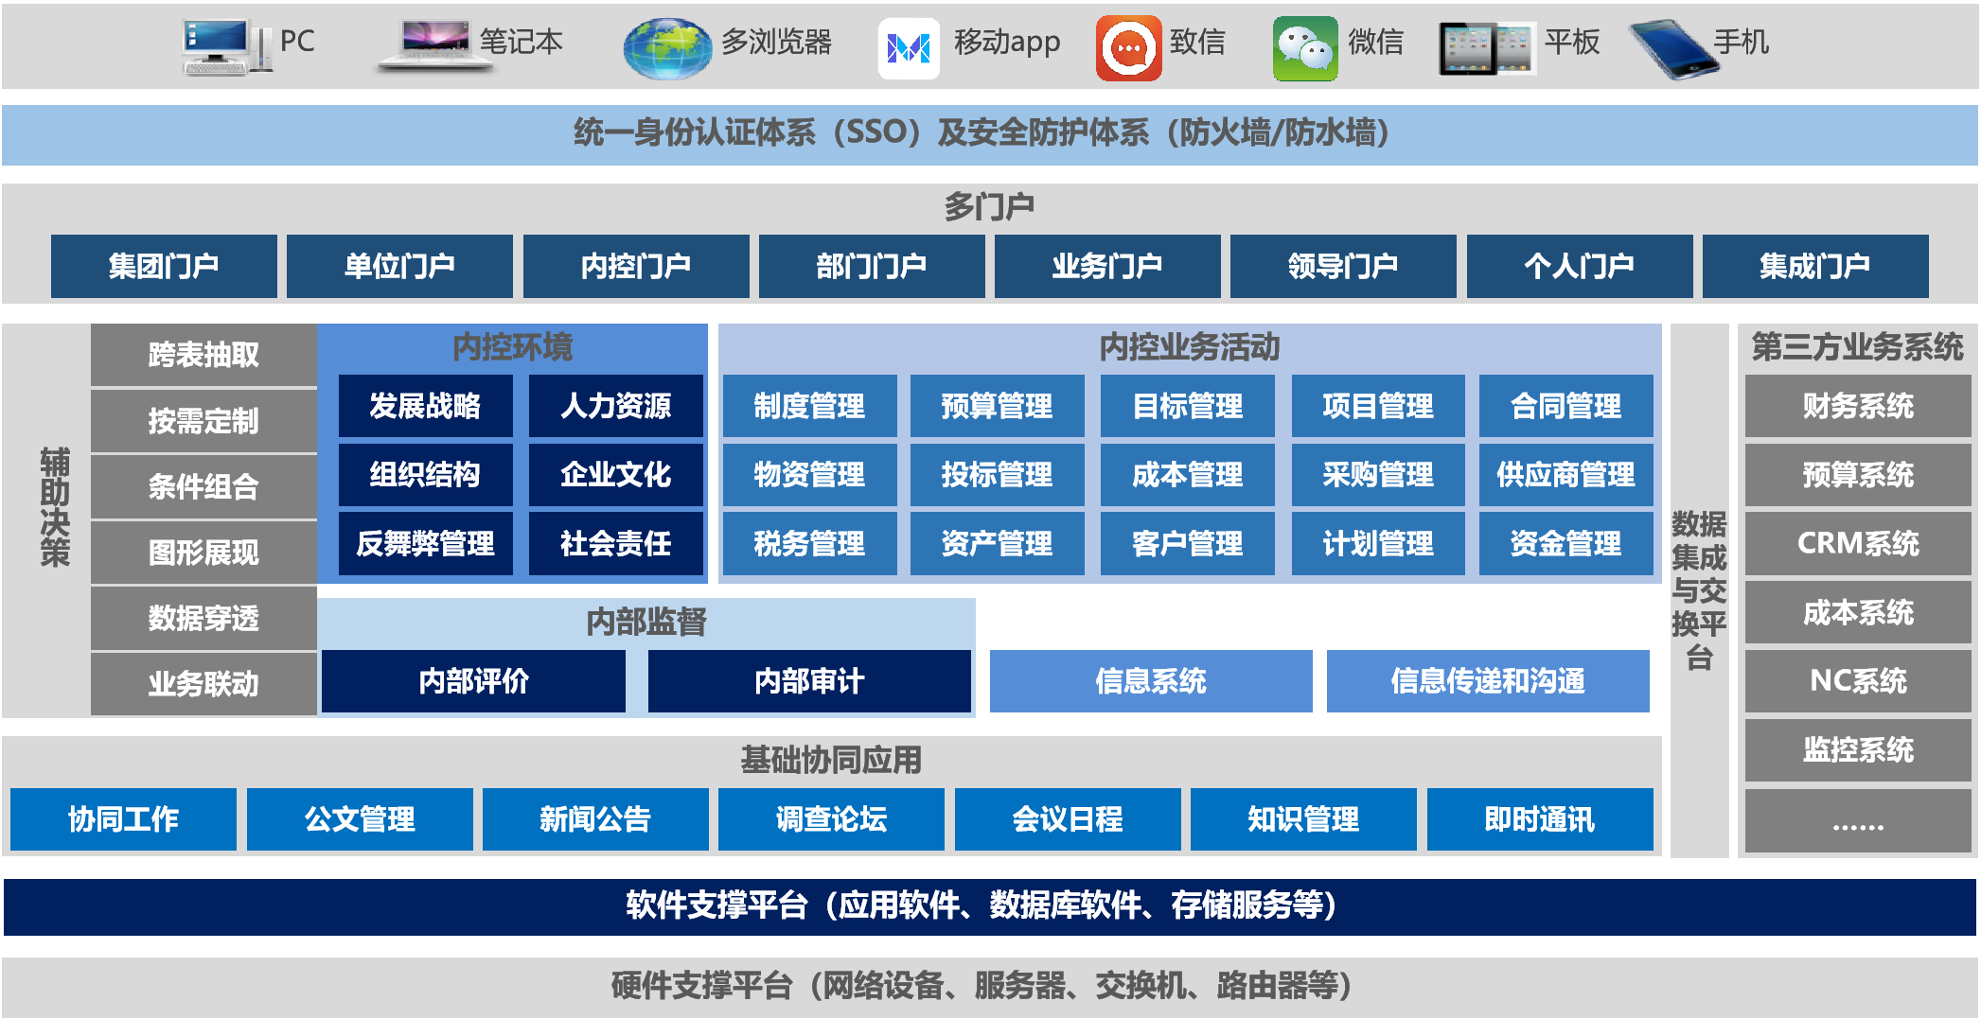Screen dimensions: 1981x1019
Task: Click the 个人门户 portal box
Action: click(1580, 266)
